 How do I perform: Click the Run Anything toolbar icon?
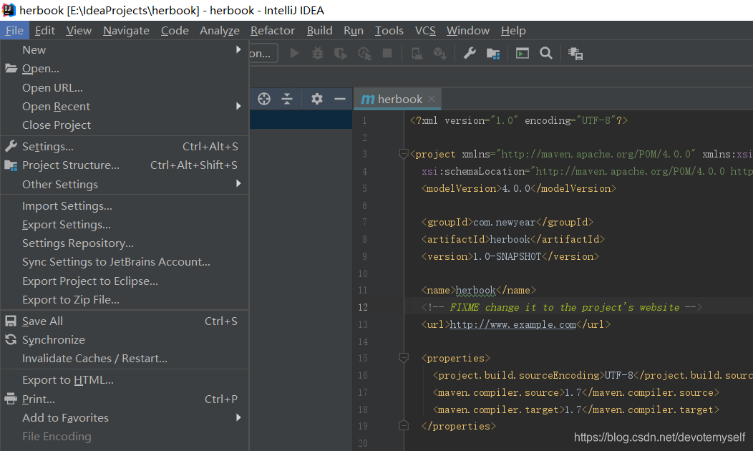[x=522, y=53]
